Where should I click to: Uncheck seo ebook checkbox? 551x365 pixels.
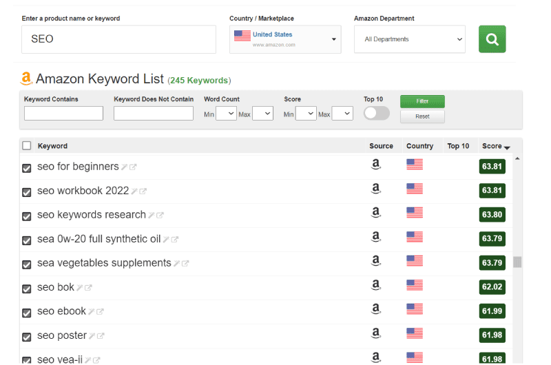tap(27, 313)
